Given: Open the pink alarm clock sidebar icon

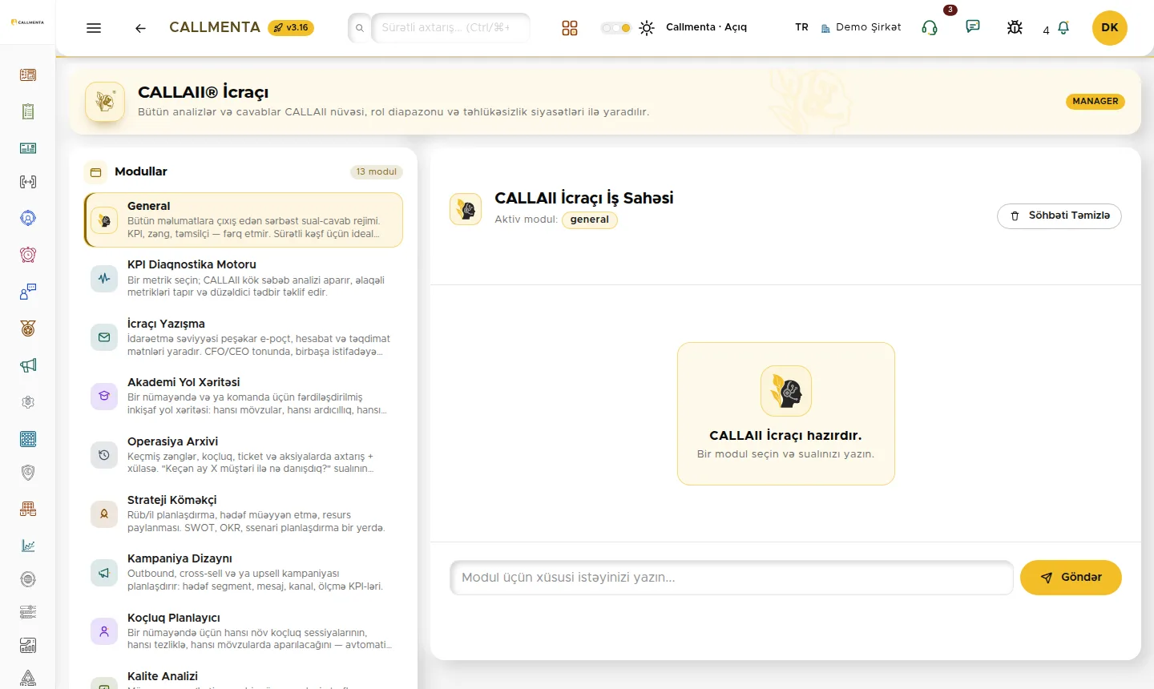Looking at the screenshot, I should pos(28,255).
